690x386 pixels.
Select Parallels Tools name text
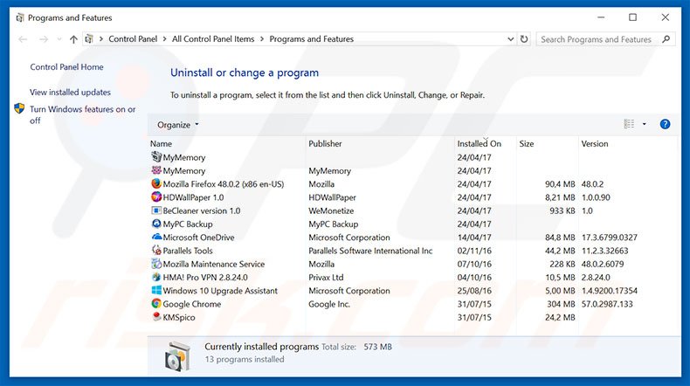[188, 251]
